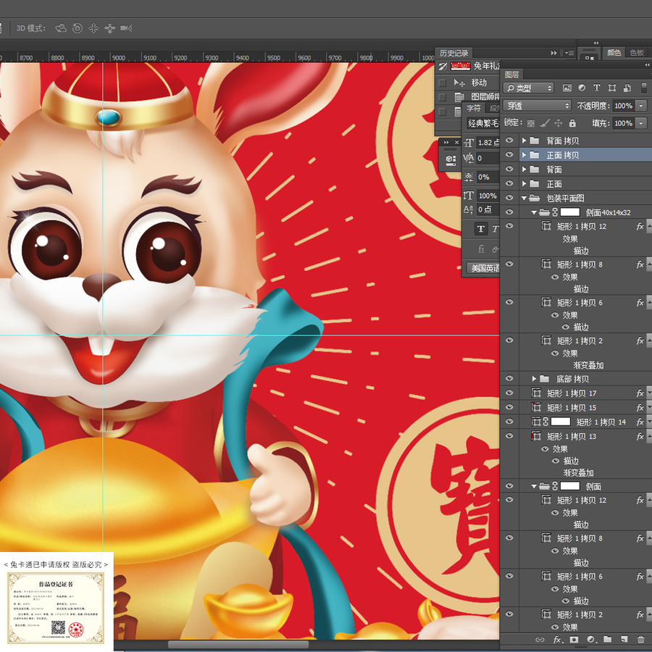652x652 pixels.
Task: Select the 3D scale camera mode icon
Action: 126,28
